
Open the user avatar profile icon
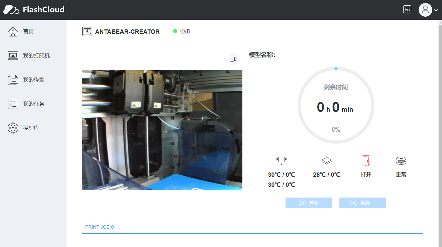tap(425, 10)
